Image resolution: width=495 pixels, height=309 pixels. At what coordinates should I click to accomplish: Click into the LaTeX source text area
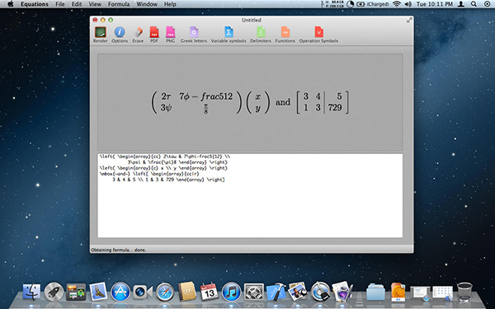tap(250, 195)
